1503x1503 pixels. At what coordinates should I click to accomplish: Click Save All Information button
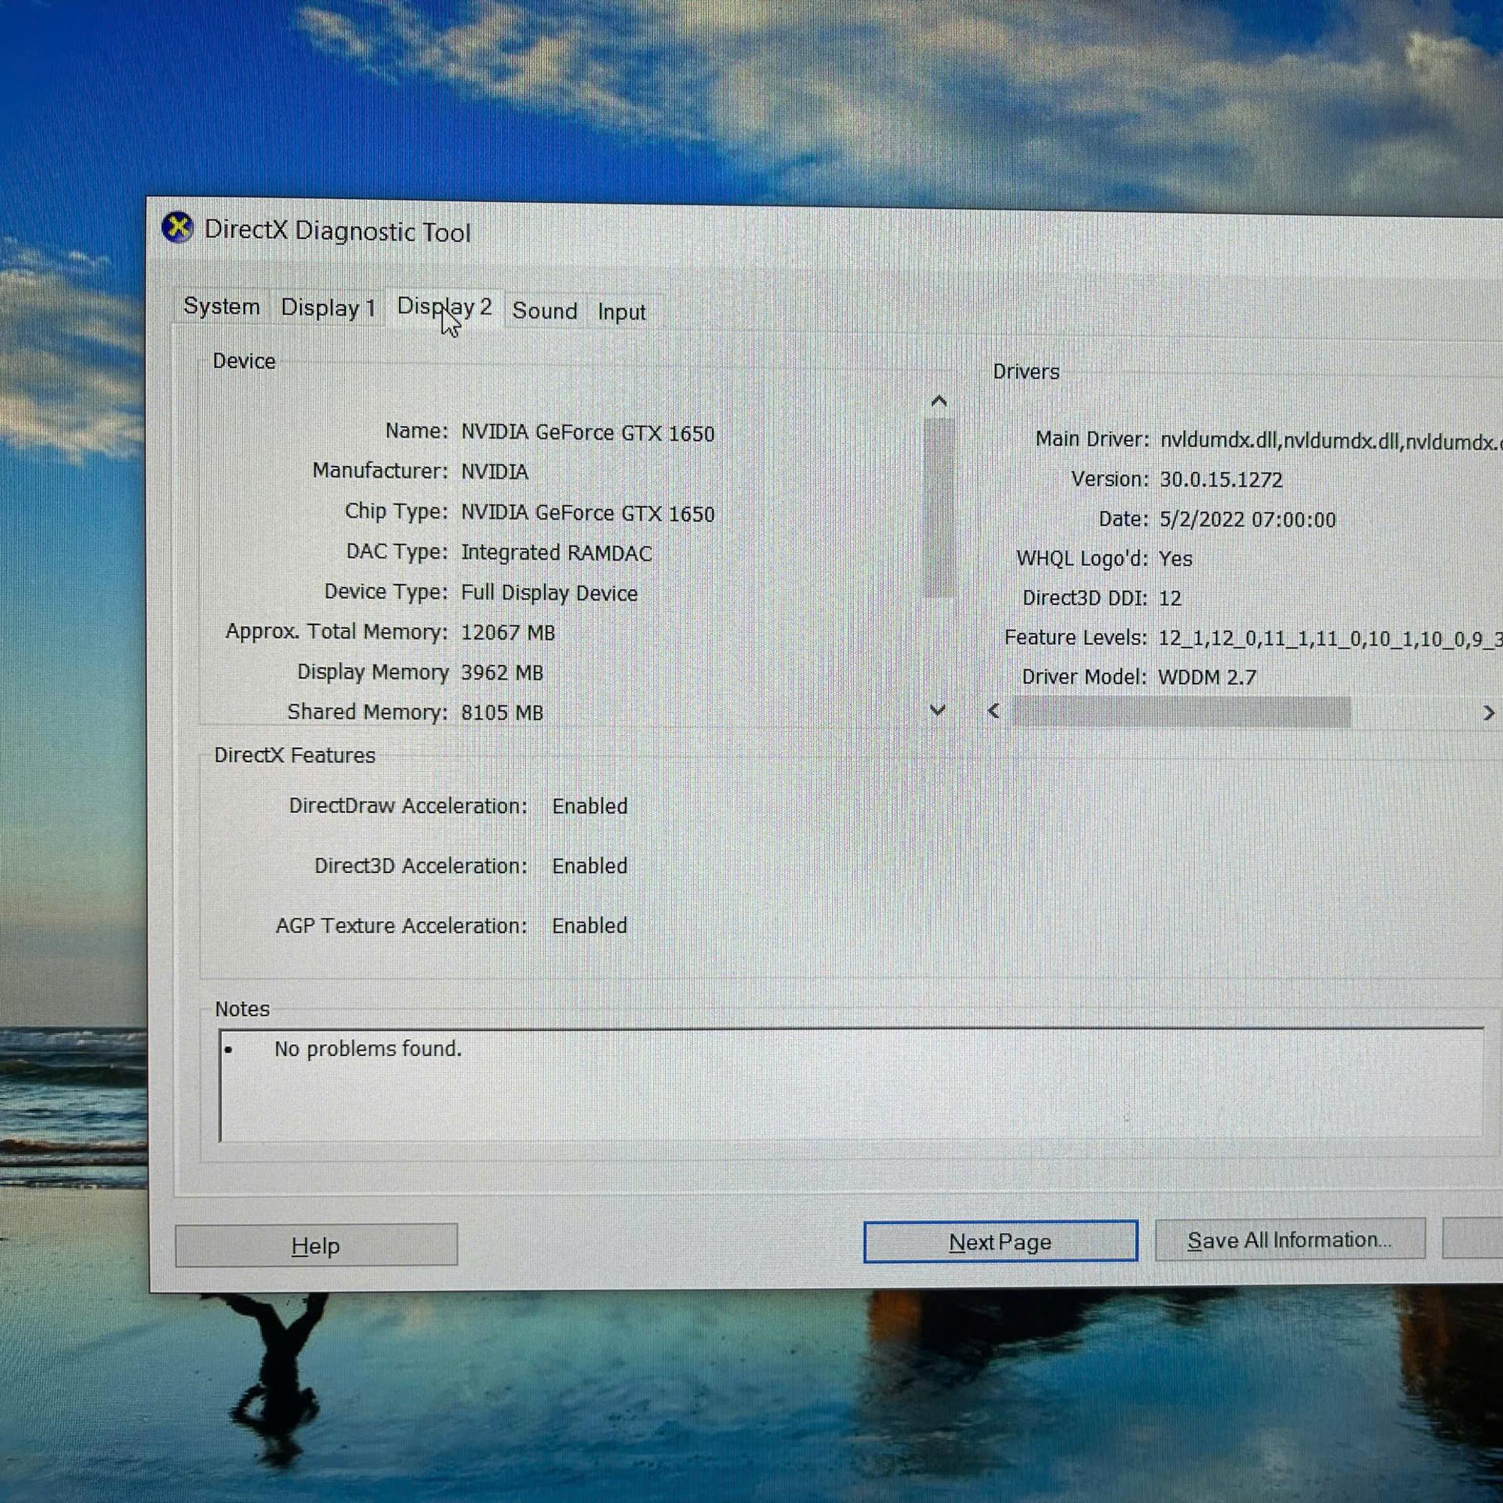tap(1290, 1240)
